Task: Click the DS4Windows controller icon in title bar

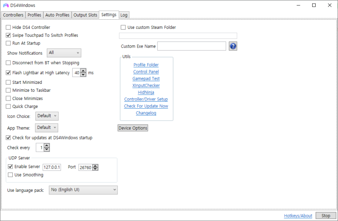Action: [6, 5]
